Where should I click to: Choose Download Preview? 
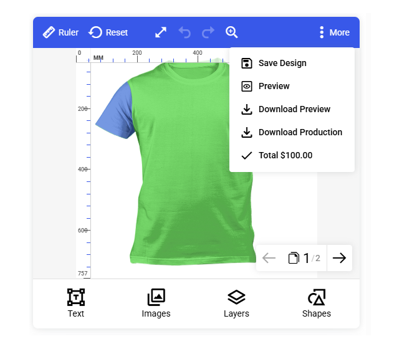click(x=292, y=109)
